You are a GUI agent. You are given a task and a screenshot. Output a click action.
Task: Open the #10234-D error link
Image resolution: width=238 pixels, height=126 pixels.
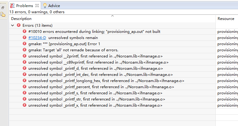37,37
